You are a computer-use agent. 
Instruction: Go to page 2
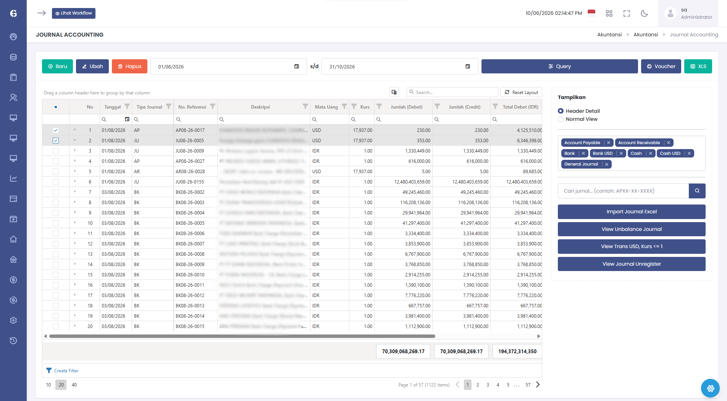(x=478, y=385)
